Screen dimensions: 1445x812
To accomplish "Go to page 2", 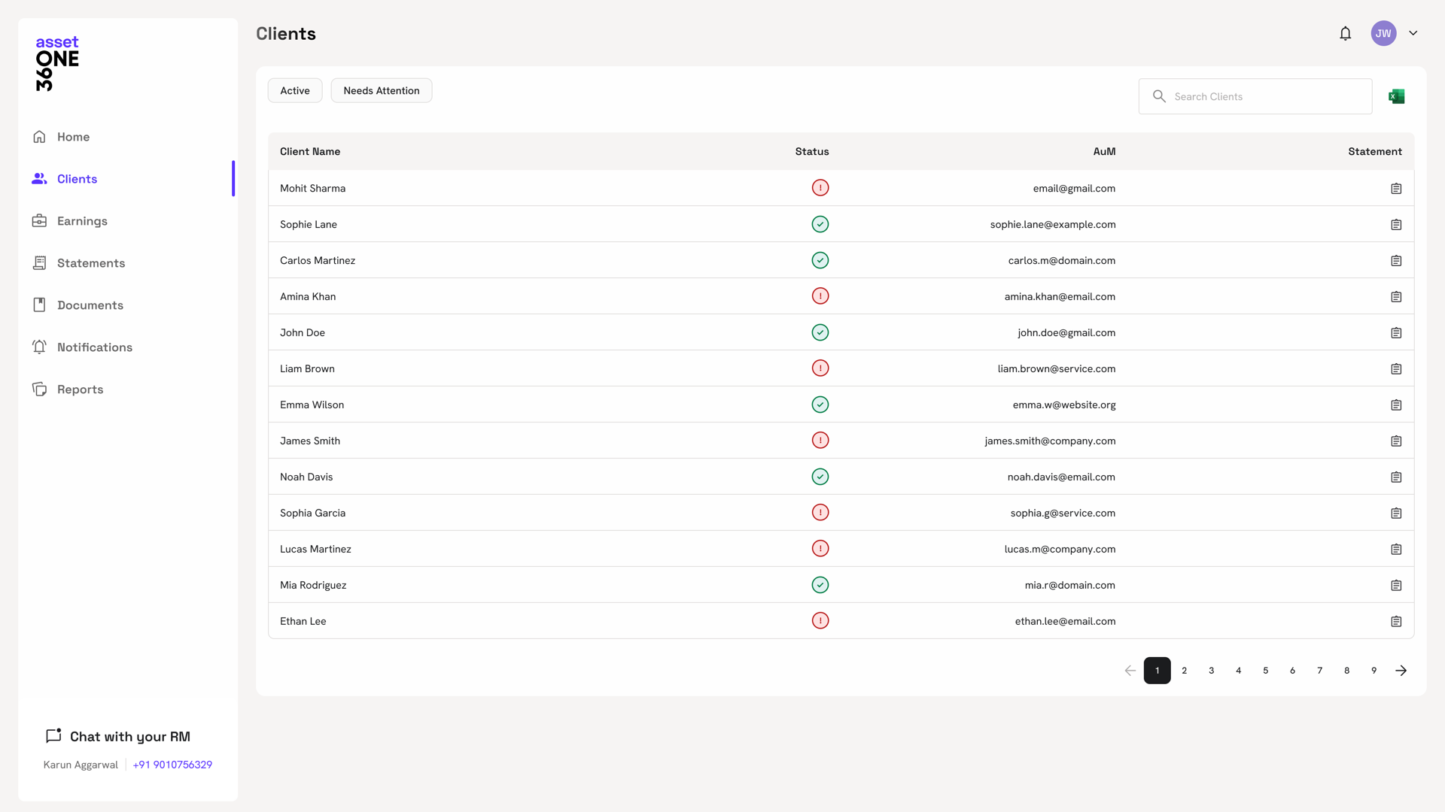I will tap(1184, 670).
